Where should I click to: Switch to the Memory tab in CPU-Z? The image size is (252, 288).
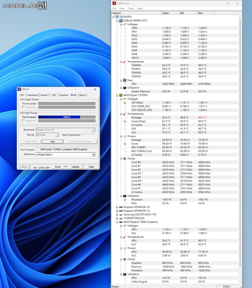click(44, 95)
